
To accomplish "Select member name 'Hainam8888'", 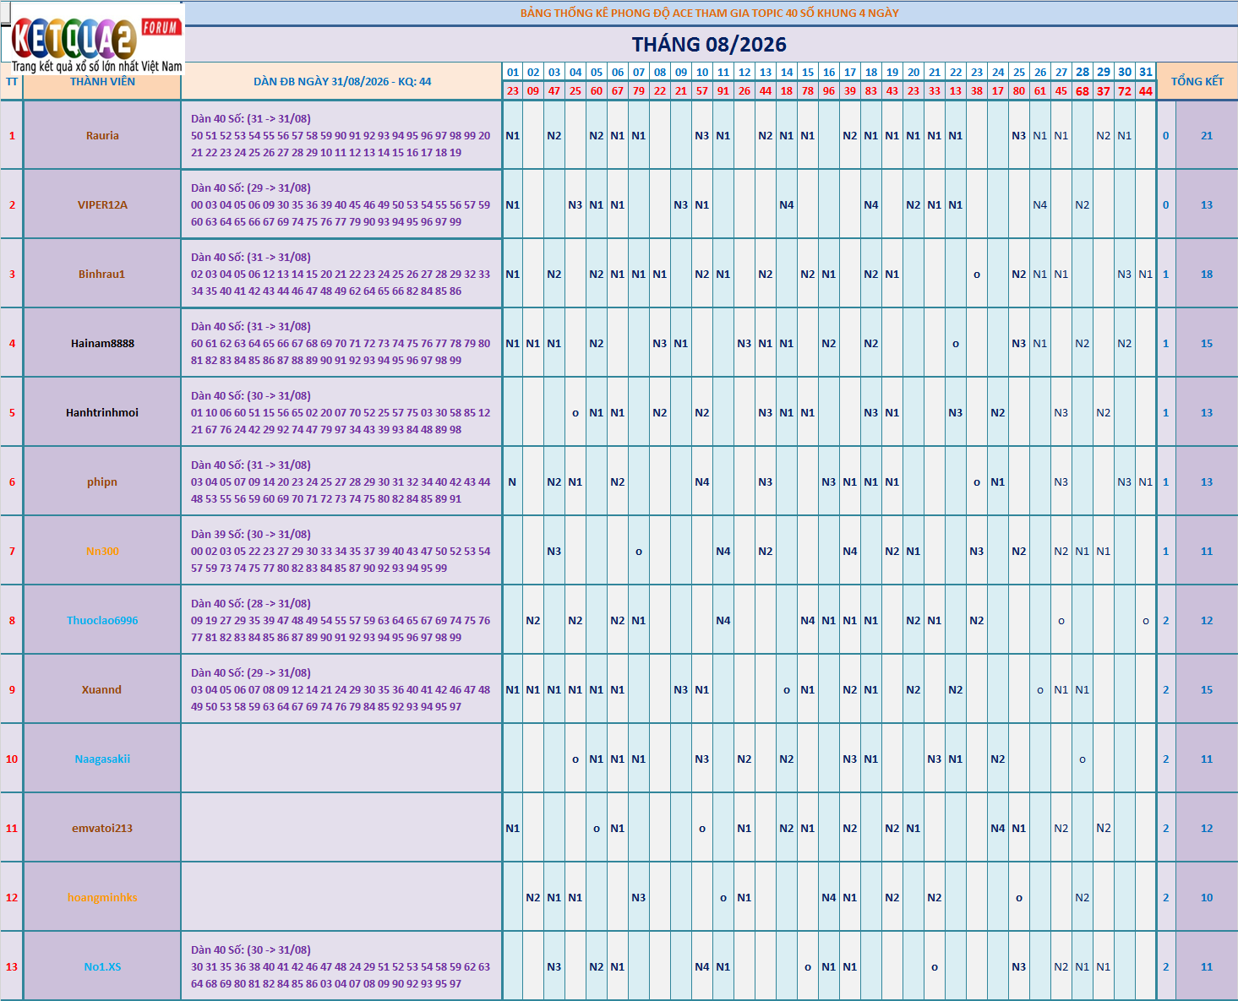I will pyautogui.click(x=102, y=344).
